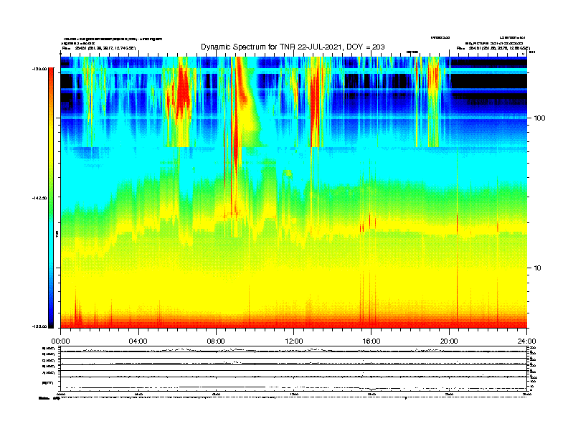Click the bottom value label of the color scale
Screen dimensions: 568x439
39,326
